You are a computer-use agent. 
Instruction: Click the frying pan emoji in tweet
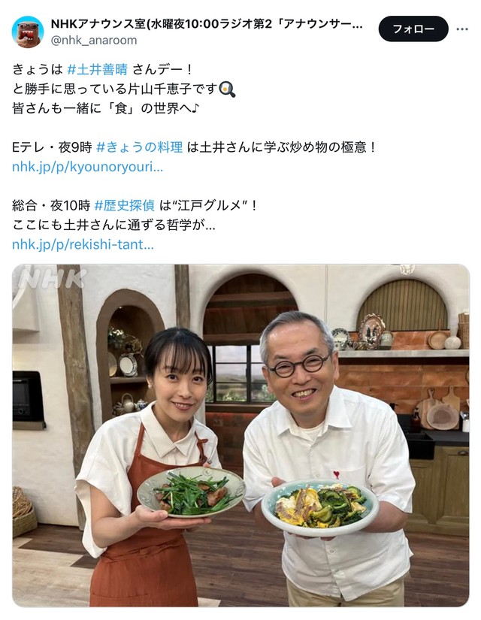click(x=227, y=89)
